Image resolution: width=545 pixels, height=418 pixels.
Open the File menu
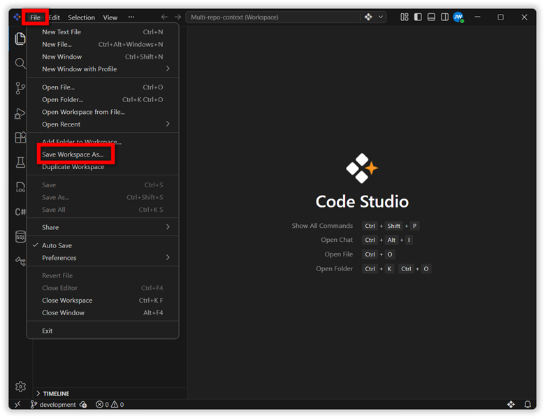35,17
